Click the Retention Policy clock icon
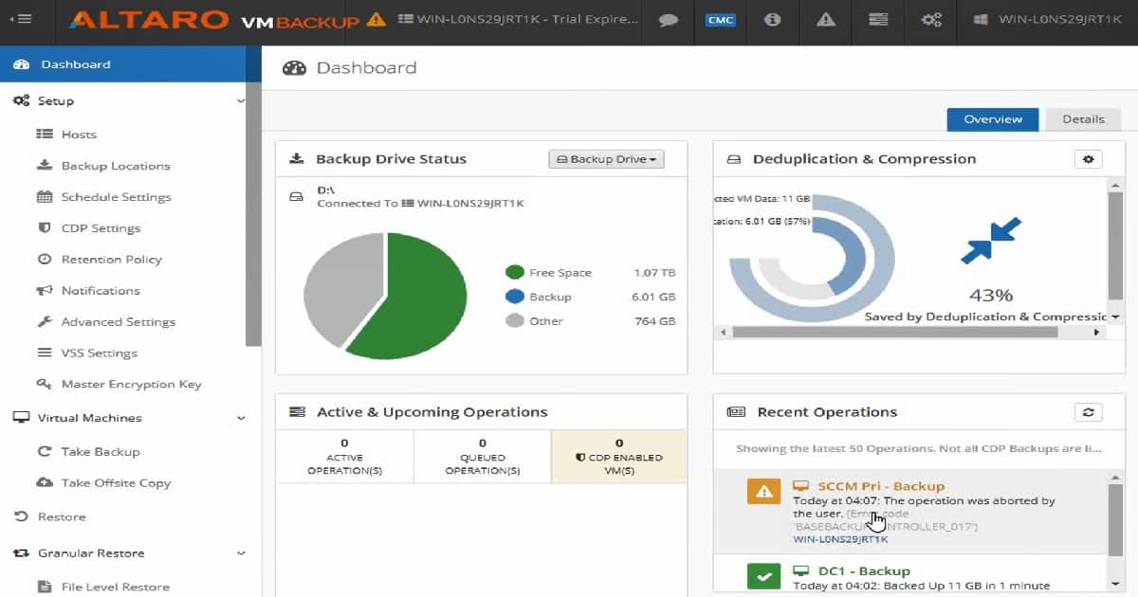 45,260
